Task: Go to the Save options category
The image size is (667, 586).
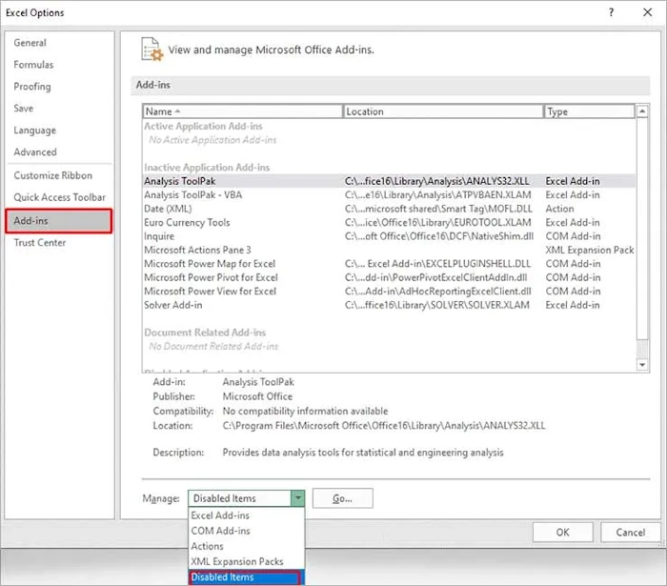Action: pos(24,108)
